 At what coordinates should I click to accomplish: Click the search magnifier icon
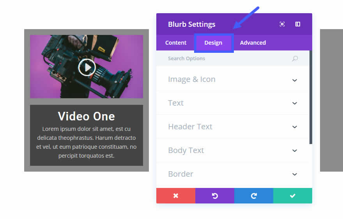pos(295,58)
